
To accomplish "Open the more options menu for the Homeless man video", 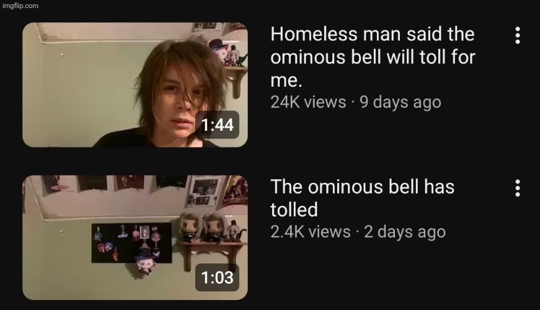I will (517, 35).
